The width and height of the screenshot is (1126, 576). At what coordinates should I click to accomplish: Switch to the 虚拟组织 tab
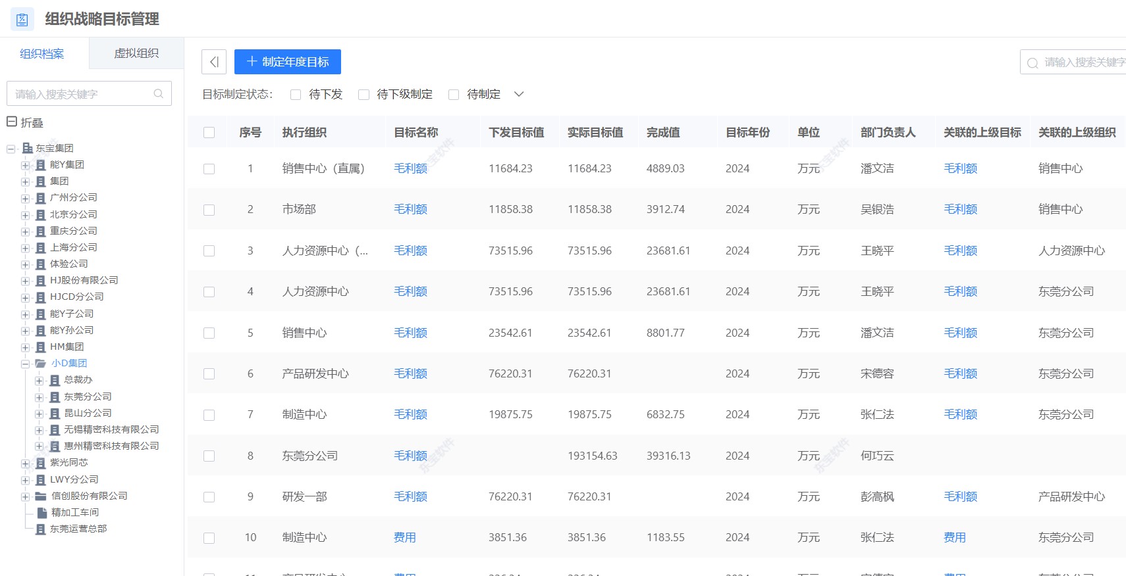pyautogui.click(x=136, y=53)
